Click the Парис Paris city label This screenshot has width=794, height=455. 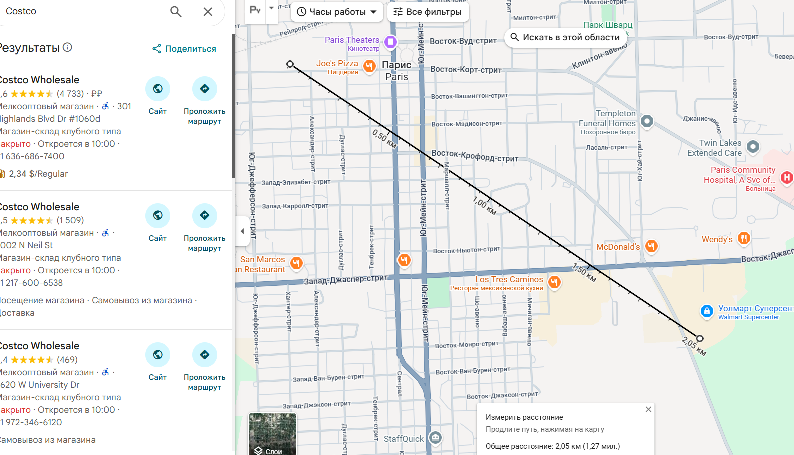396,71
